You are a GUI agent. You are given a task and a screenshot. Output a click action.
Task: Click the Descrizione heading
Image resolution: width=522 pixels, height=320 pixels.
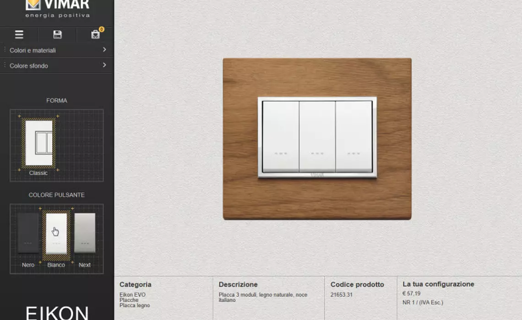click(238, 284)
